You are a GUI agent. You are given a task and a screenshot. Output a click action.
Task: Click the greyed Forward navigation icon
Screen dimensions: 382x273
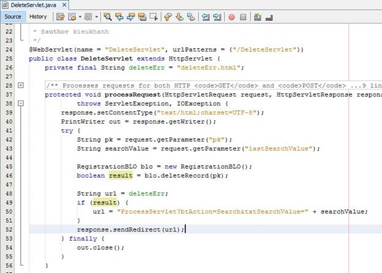(x=88, y=17)
